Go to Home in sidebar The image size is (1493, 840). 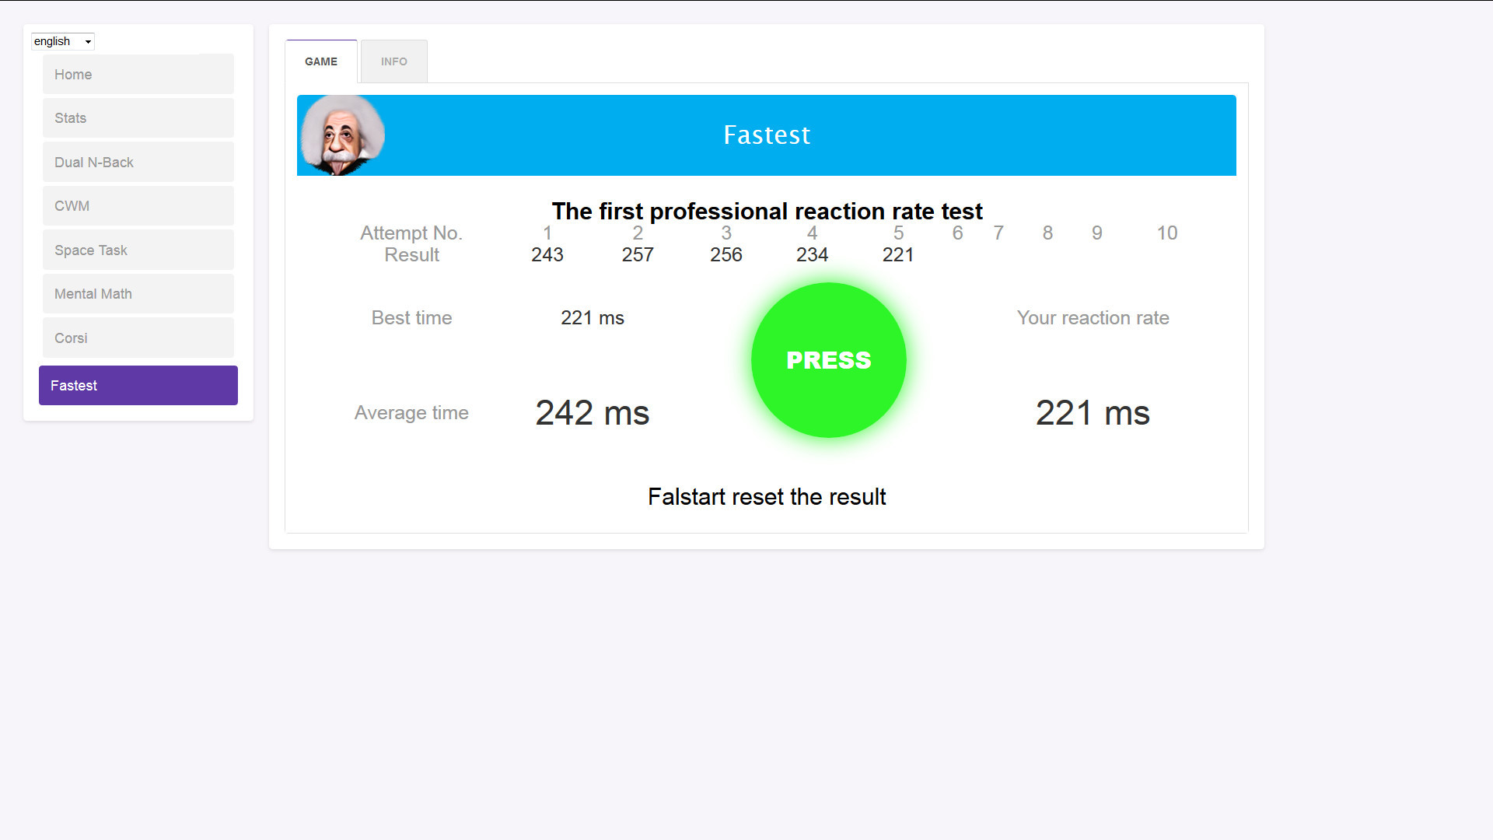point(138,75)
